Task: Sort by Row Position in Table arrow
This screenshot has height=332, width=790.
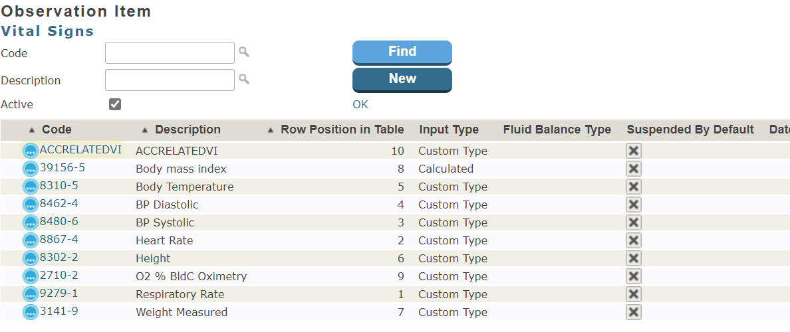Action: tap(270, 130)
